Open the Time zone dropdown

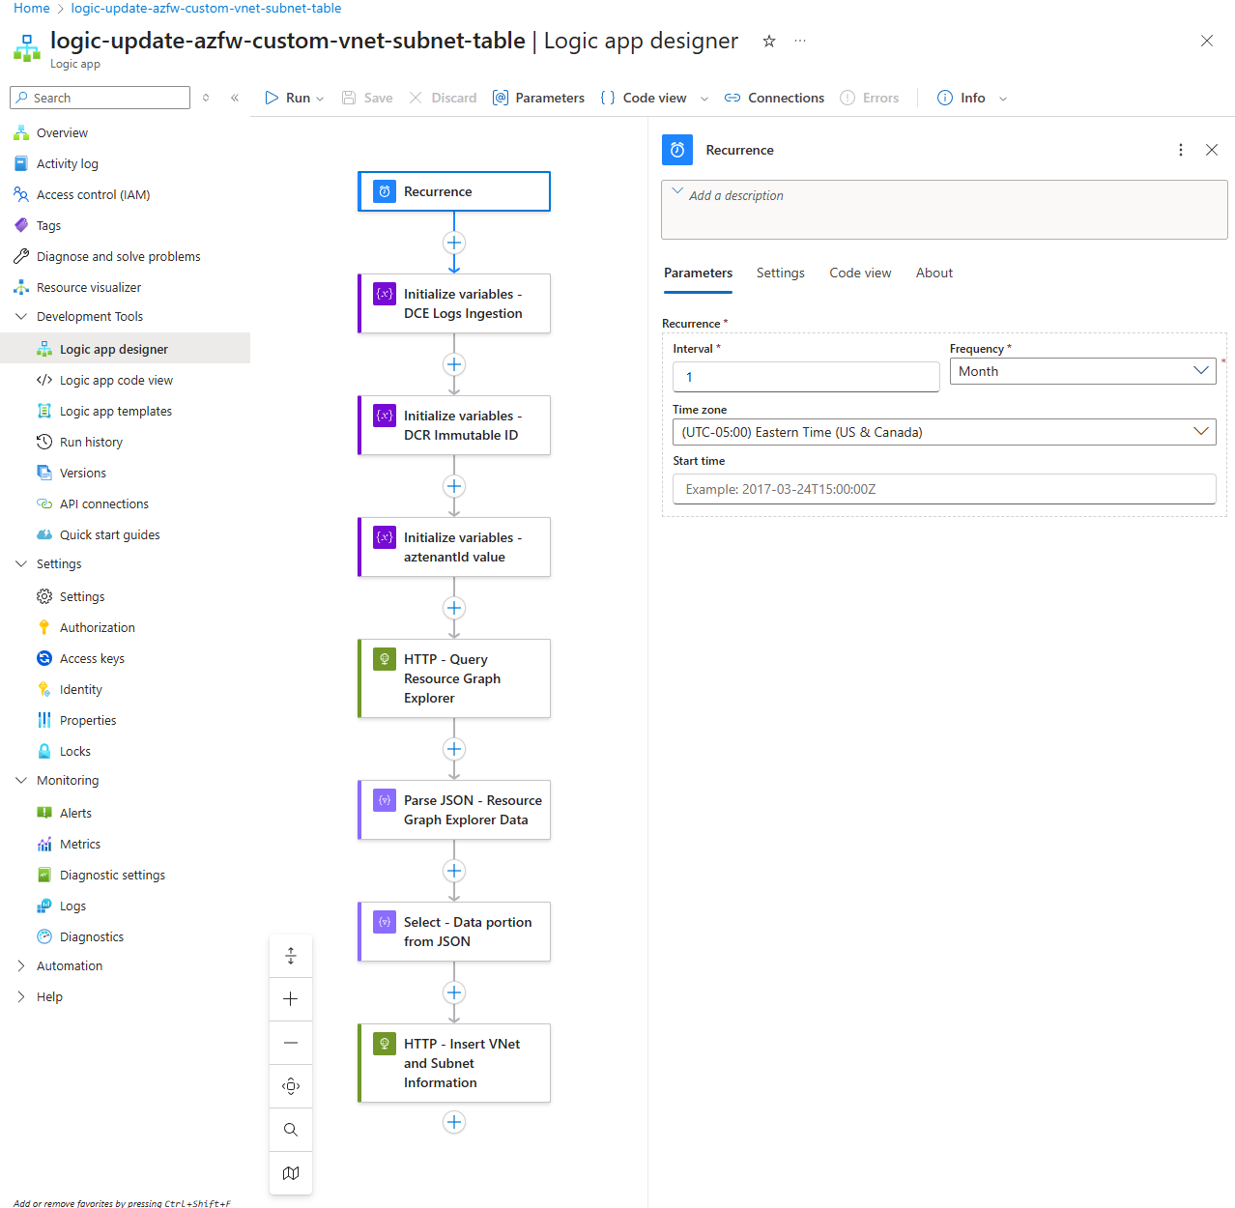943,432
